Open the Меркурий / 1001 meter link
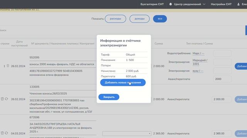This screenshot has width=247, height=138. coord(200,62)
